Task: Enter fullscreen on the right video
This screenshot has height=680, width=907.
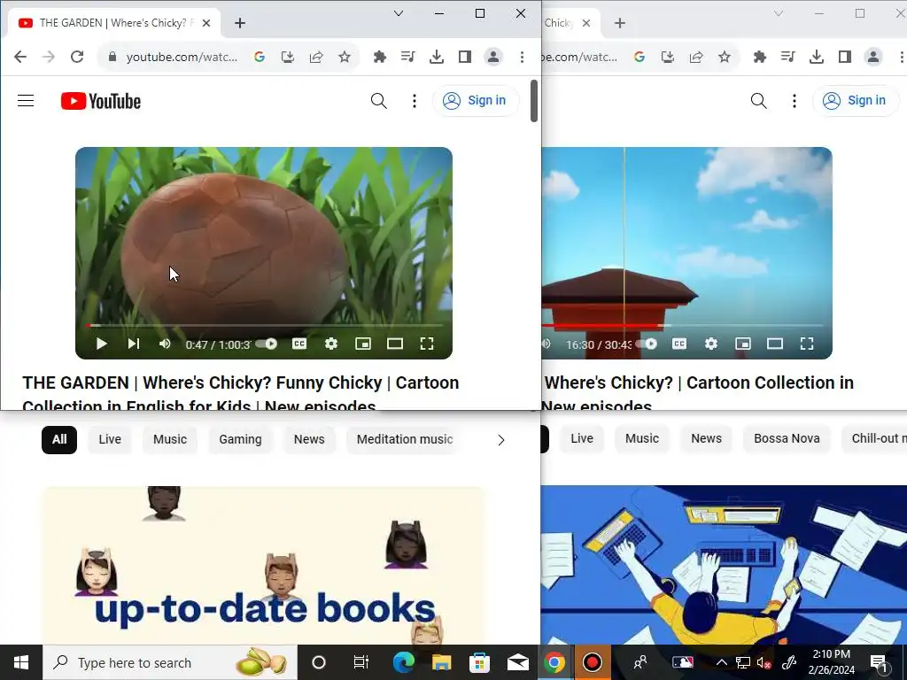Action: [x=807, y=344]
